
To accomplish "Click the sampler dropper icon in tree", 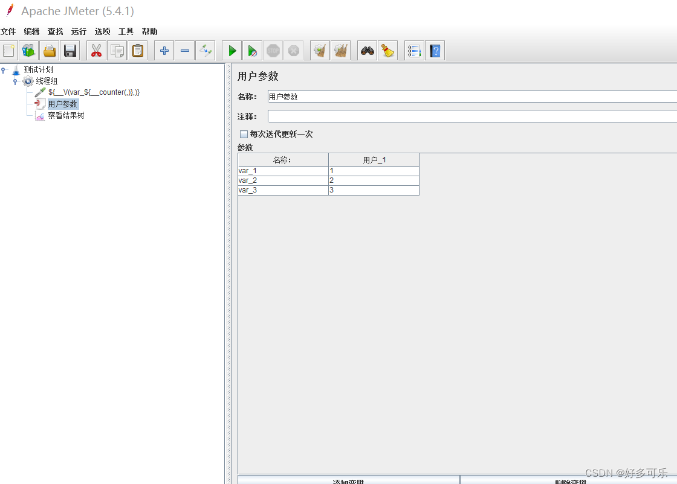I will (x=40, y=92).
